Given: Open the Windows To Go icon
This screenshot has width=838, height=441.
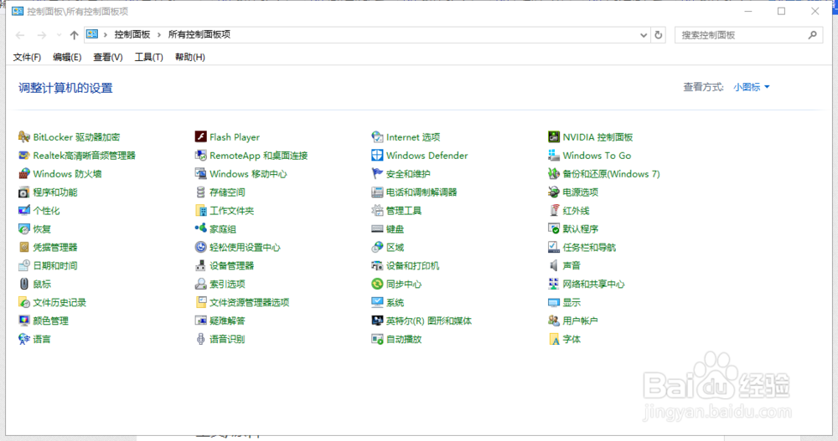Looking at the screenshot, I should tap(554, 156).
